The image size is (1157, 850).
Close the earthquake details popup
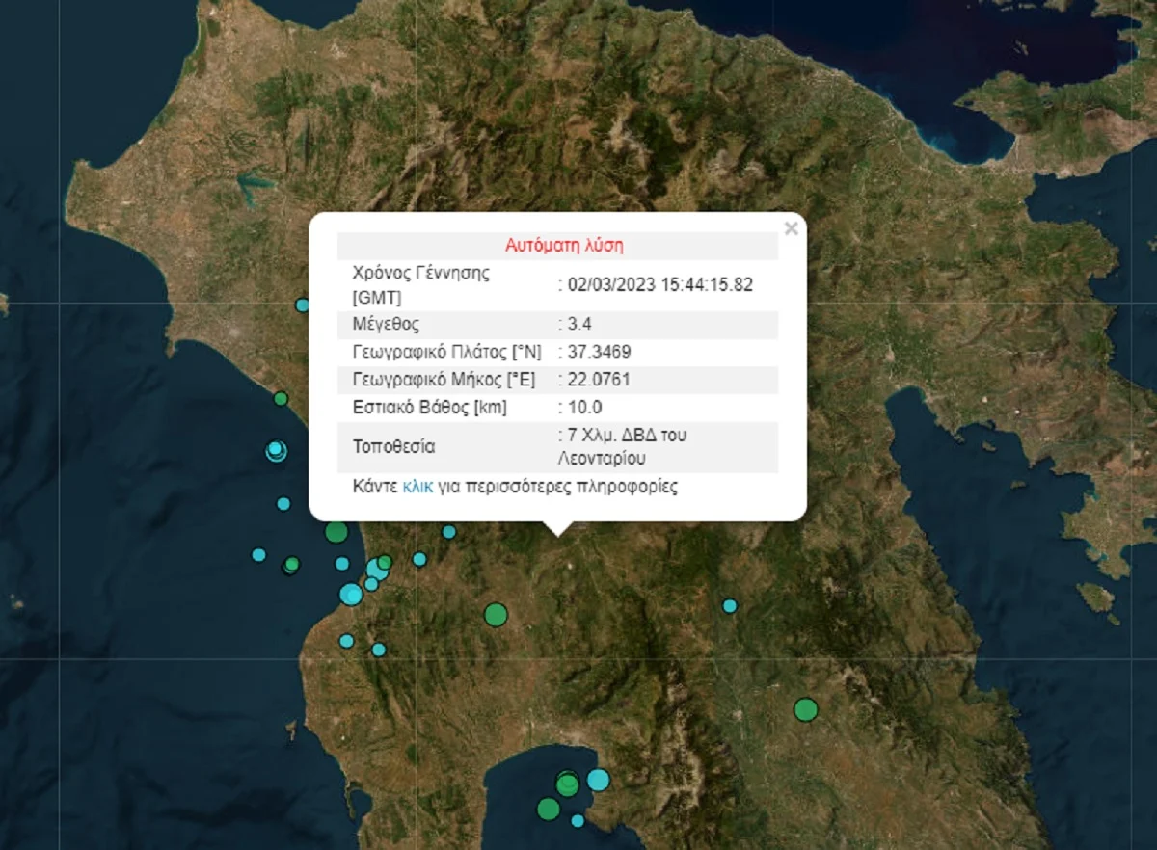791,228
